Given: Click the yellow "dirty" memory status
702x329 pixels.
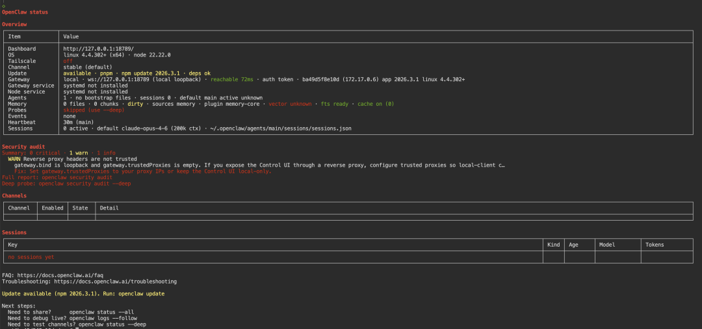Looking at the screenshot, I should [x=135, y=104].
